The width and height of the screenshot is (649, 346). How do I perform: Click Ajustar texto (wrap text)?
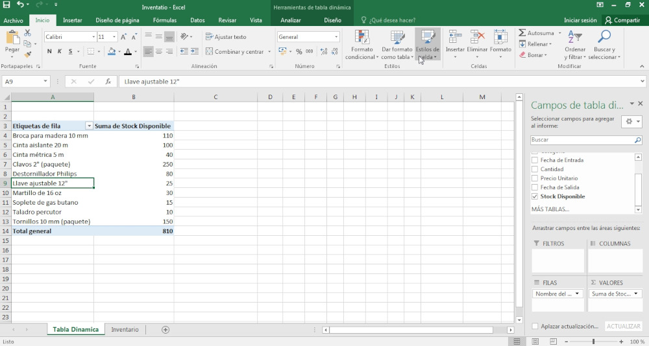(226, 37)
